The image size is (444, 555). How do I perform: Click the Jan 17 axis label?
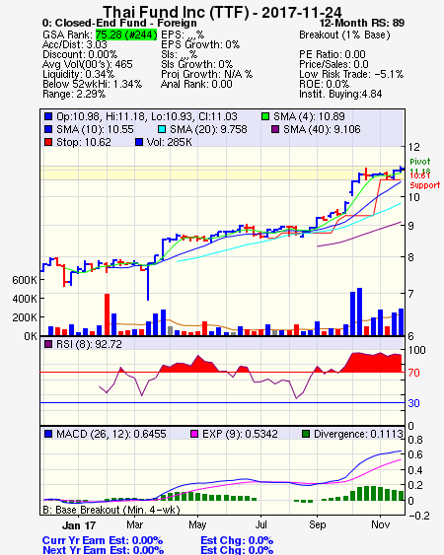tap(79, 524)
